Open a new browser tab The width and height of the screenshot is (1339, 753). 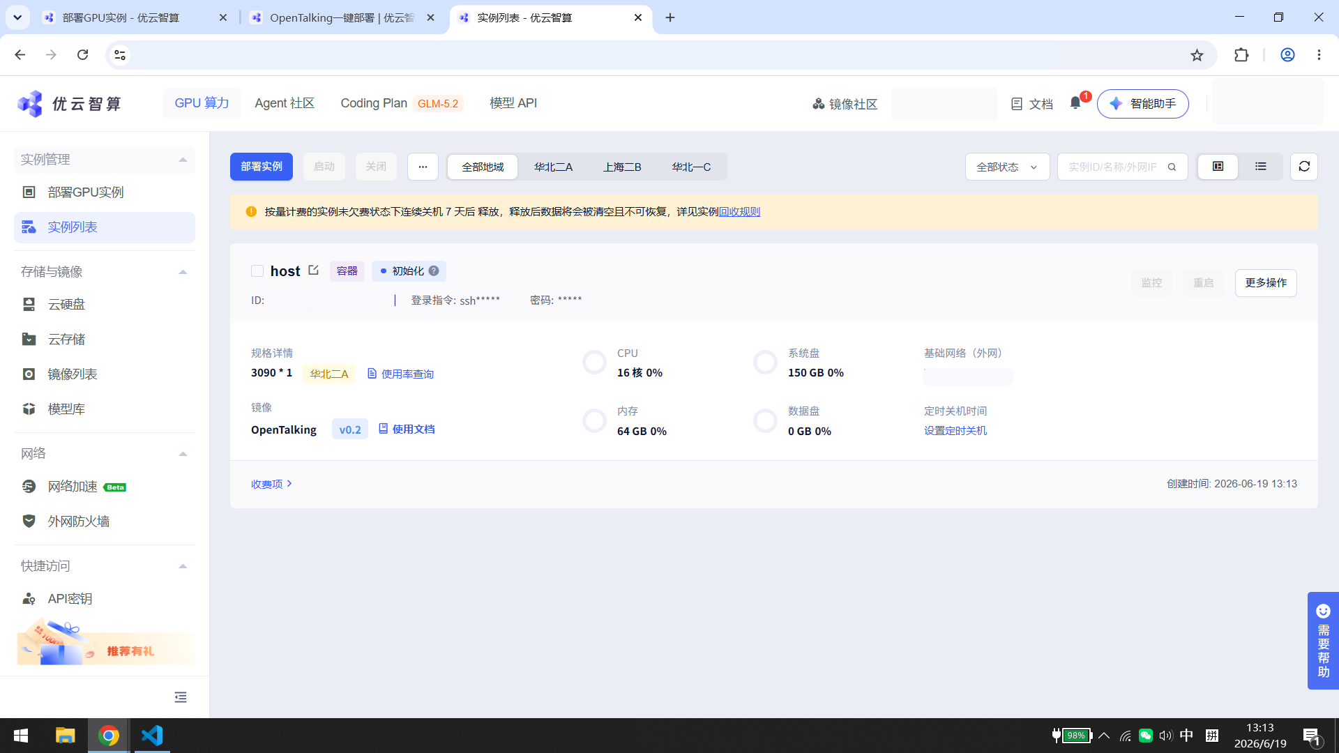point(670,17)
